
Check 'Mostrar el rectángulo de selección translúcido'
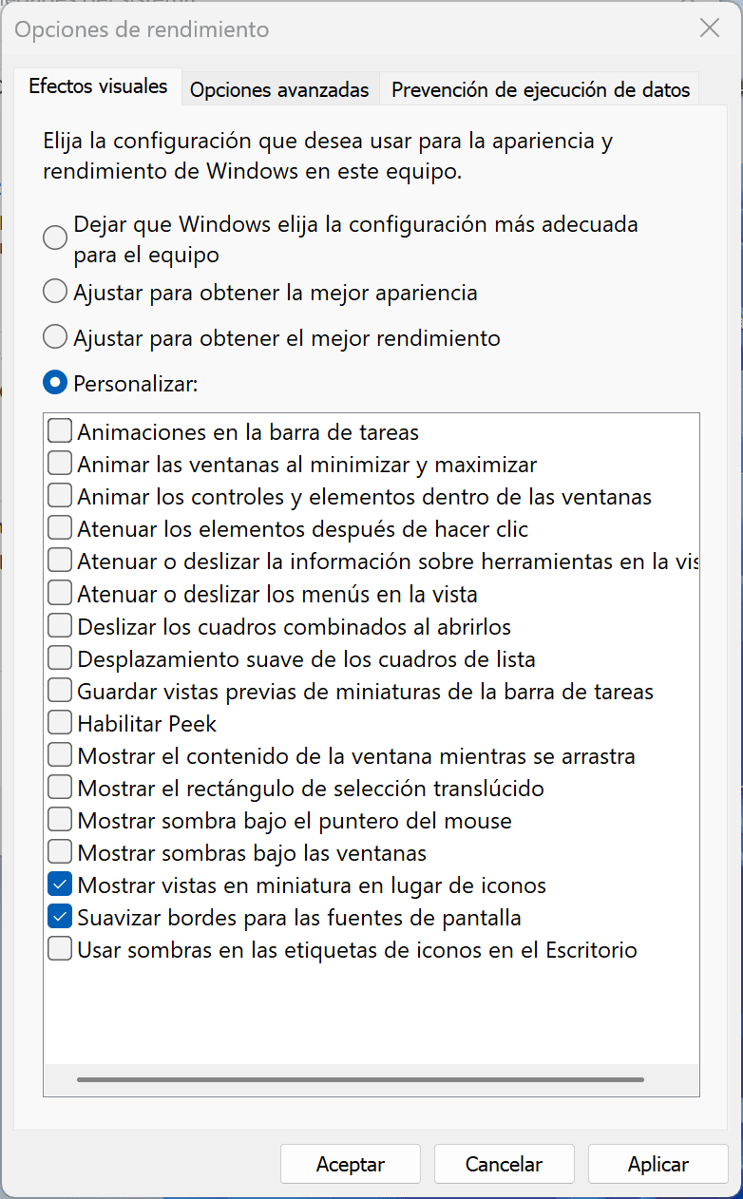(59, 787)
